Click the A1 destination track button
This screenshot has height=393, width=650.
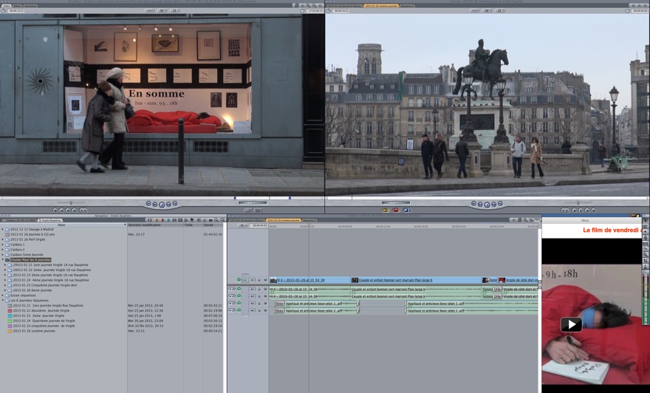pyautogui.click(x=252, y=289)
